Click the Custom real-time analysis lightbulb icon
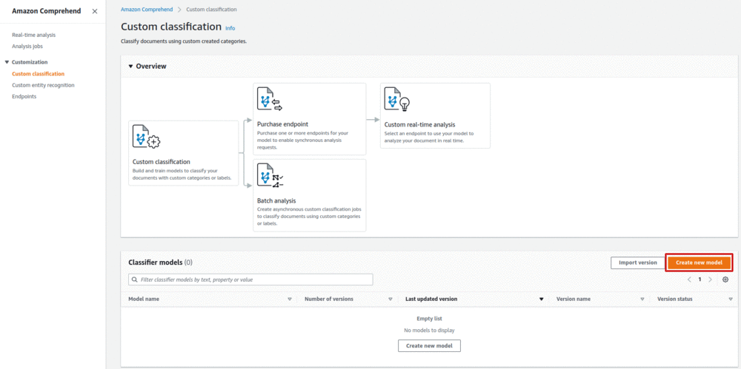The width and height of the screenshot is (741, 369). click(x=396, y=99)
